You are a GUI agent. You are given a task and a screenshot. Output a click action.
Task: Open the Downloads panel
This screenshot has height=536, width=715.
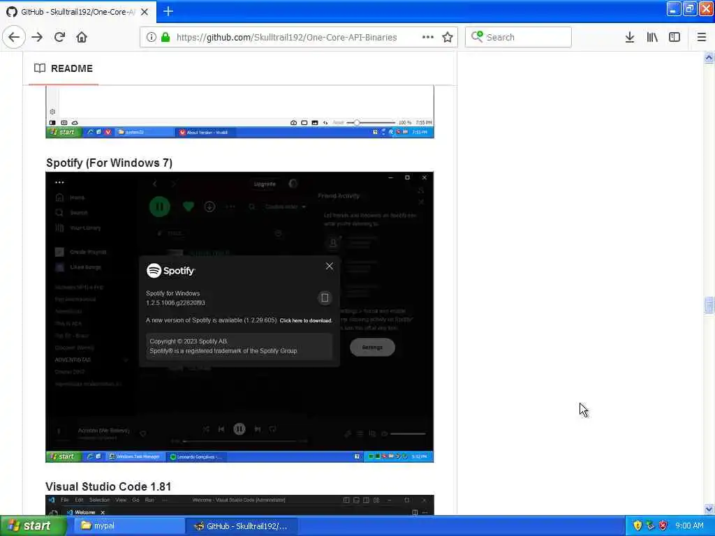pos(630,37)
